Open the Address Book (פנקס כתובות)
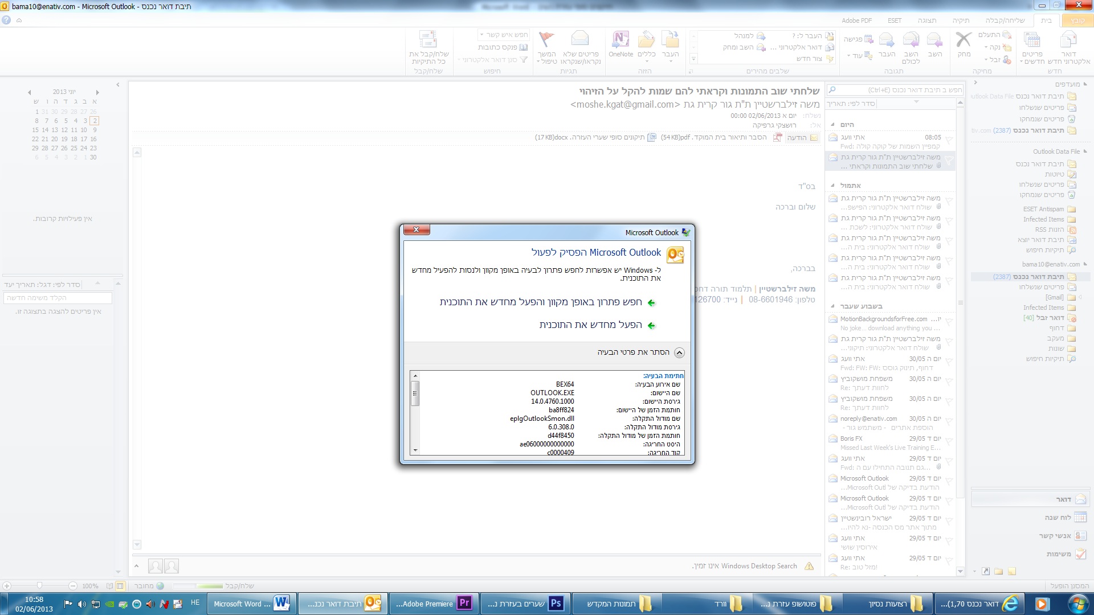This screenshot has height=615, width=1094. point(503,47)
